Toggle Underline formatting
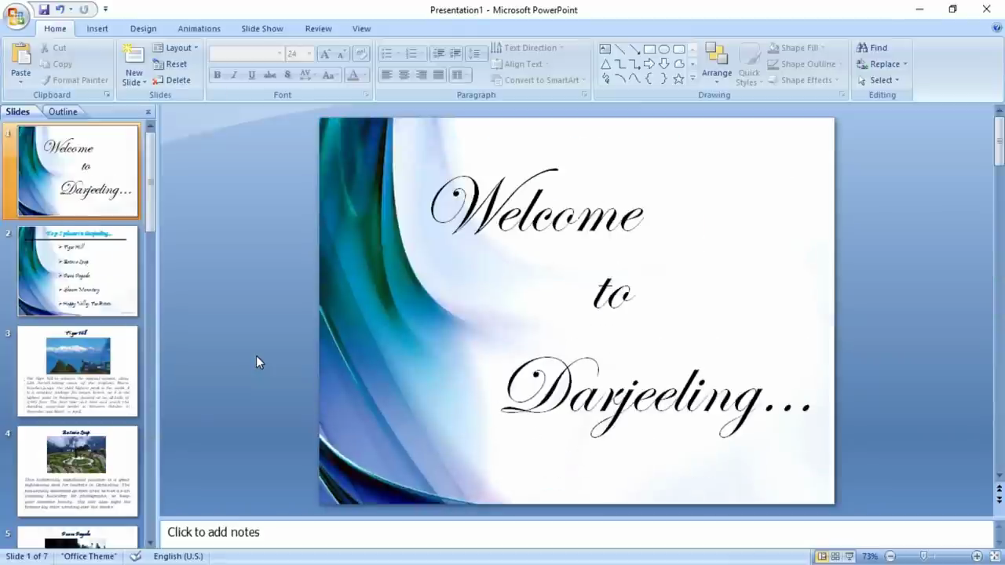 click(251, 75)
